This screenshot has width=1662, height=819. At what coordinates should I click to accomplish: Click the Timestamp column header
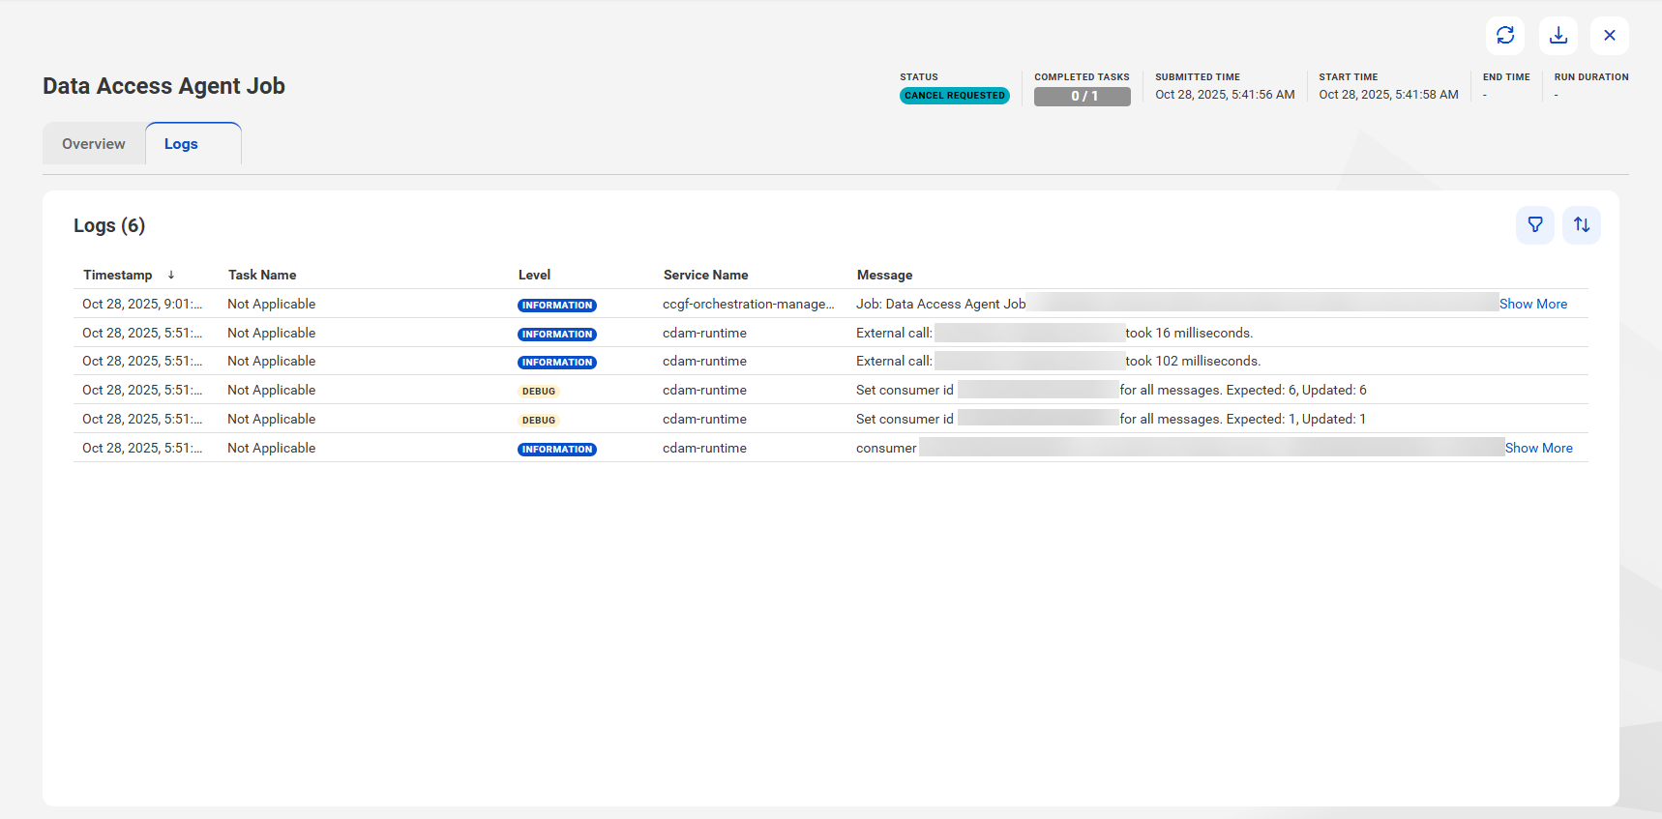coord(118,275)
